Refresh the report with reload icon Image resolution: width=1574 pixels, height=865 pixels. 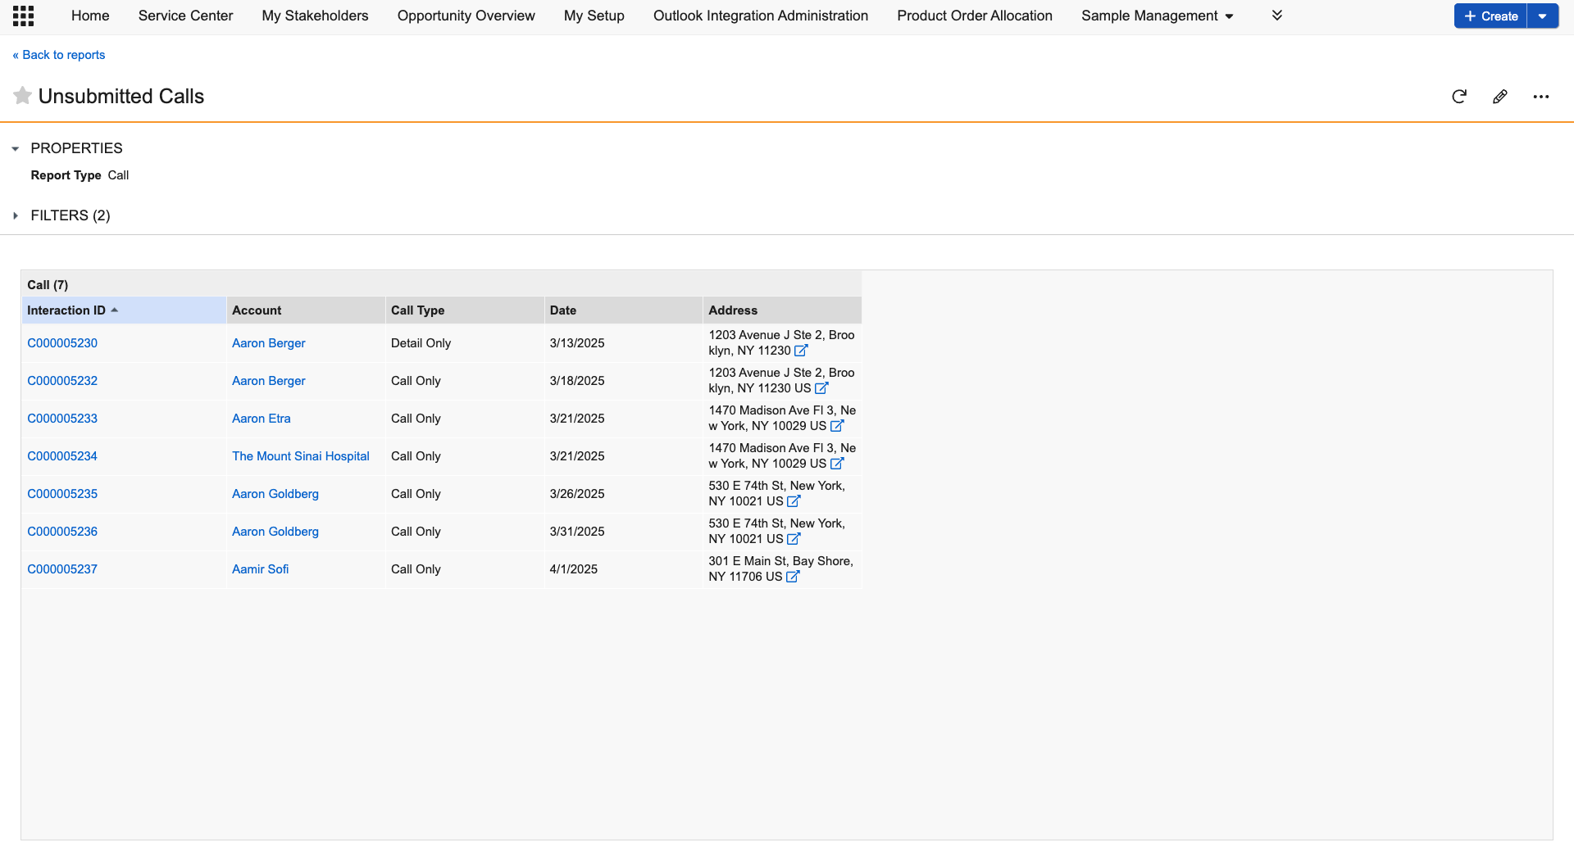(x=1458, y=97)
